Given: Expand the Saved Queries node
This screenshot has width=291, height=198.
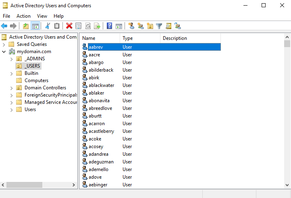Looking at the screenshot, I should (x=4, y=45).
